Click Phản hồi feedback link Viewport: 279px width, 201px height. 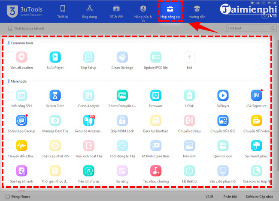tap(230, 197)
